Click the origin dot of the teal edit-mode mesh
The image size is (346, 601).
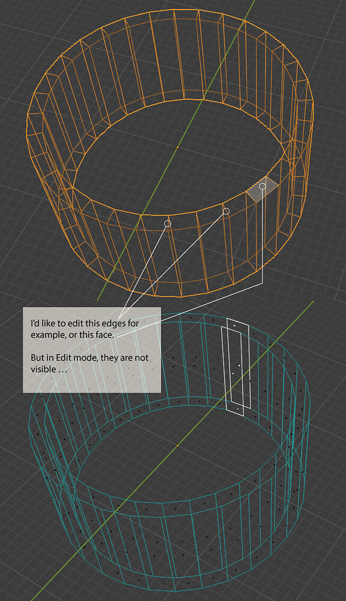(x=177, y=445)
